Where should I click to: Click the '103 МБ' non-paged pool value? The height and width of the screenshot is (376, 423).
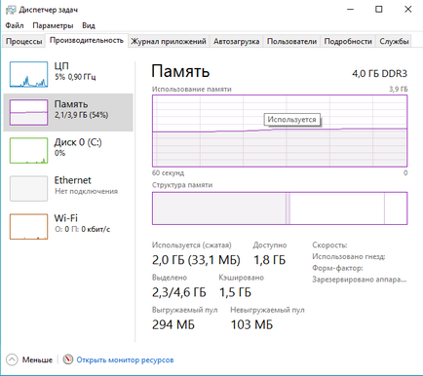pos(251,324)
